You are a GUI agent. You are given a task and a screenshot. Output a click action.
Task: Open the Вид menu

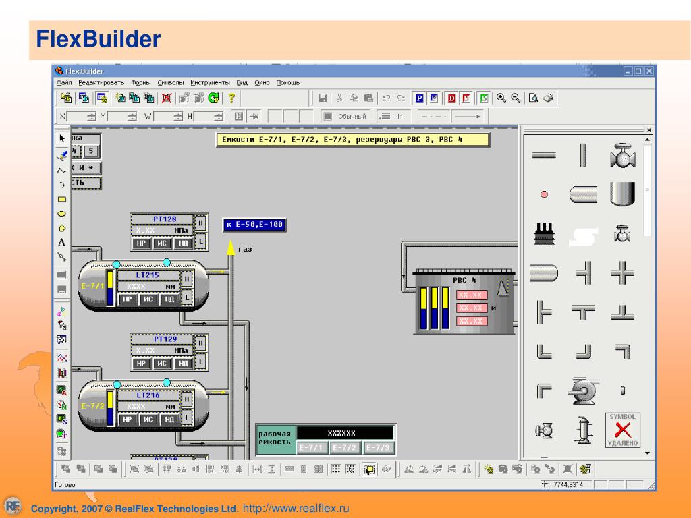tap(242, 82)
